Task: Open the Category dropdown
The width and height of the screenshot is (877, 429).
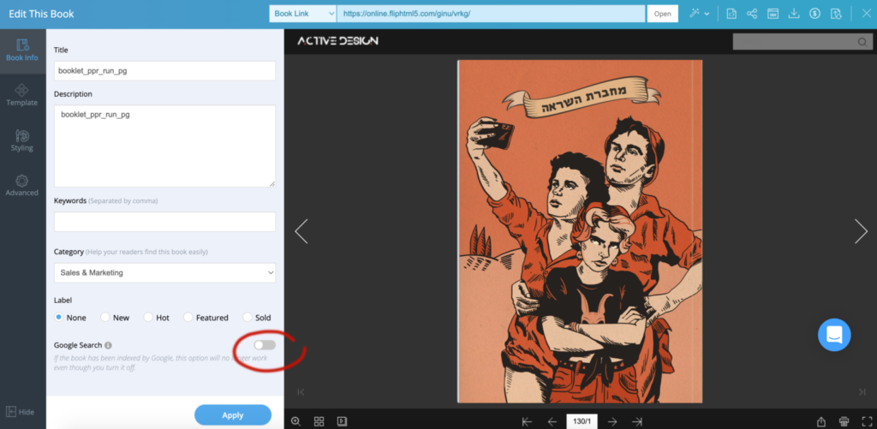Action: coord(164,272)
